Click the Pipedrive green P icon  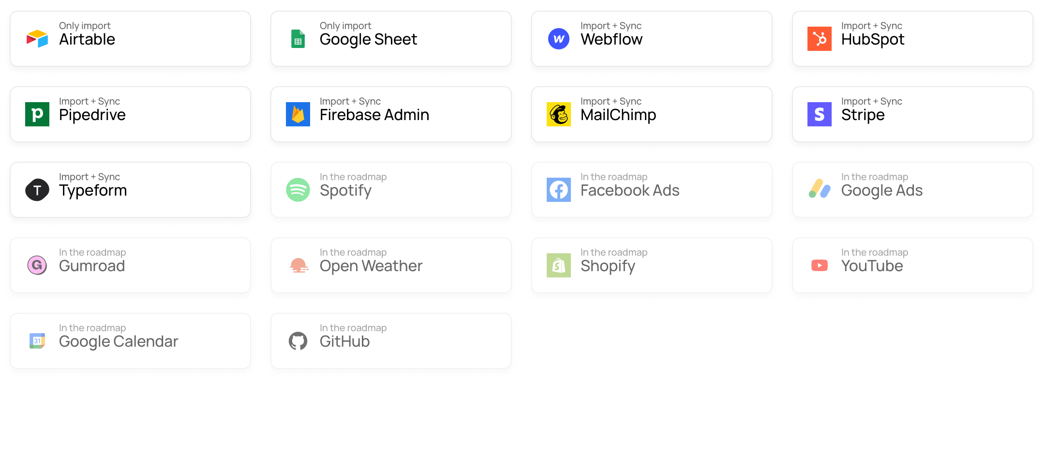tap(37, 114)
